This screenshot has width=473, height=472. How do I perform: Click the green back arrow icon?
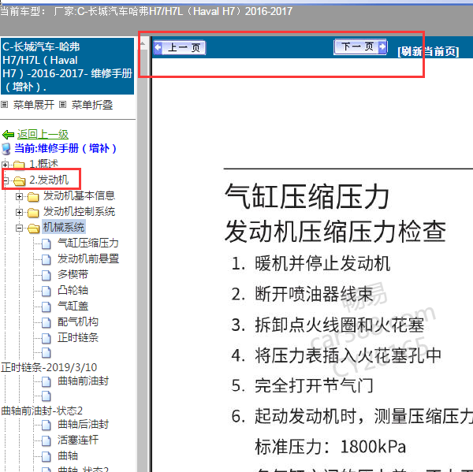(x=8, y=135)
